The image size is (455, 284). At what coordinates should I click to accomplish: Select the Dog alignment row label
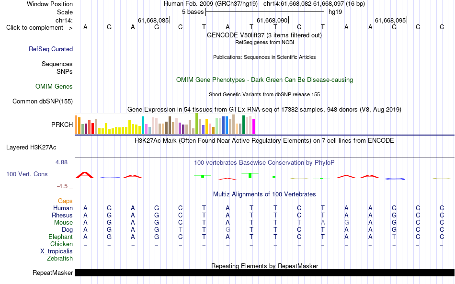click(x=68, y=230)
